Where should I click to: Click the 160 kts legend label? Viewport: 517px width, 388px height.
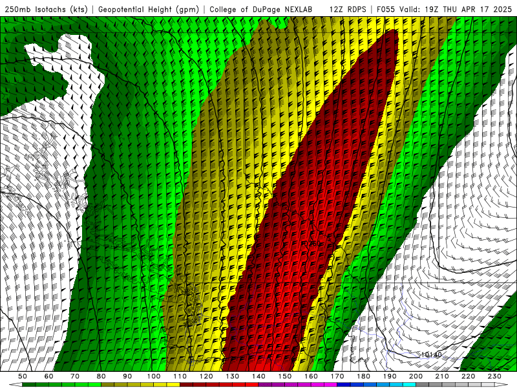[311, 376]
